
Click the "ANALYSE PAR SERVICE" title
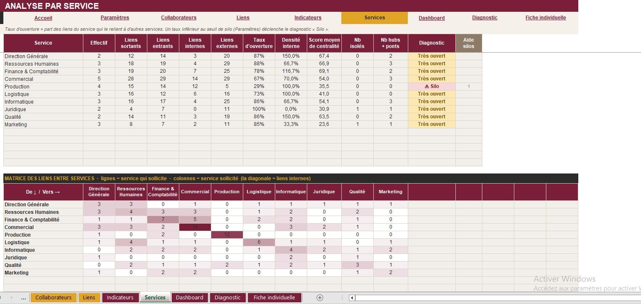coord(52,6)
